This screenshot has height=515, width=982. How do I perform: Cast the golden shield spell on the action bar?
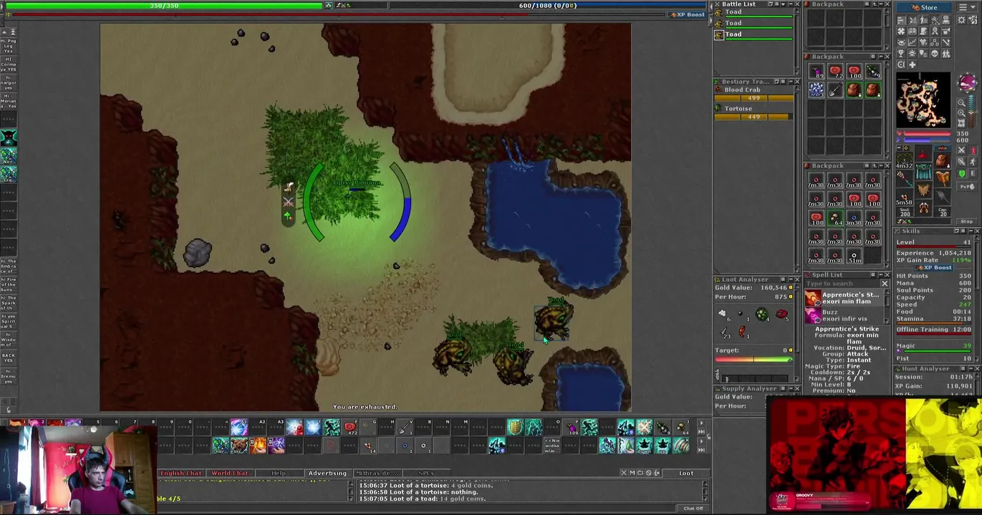515,427
